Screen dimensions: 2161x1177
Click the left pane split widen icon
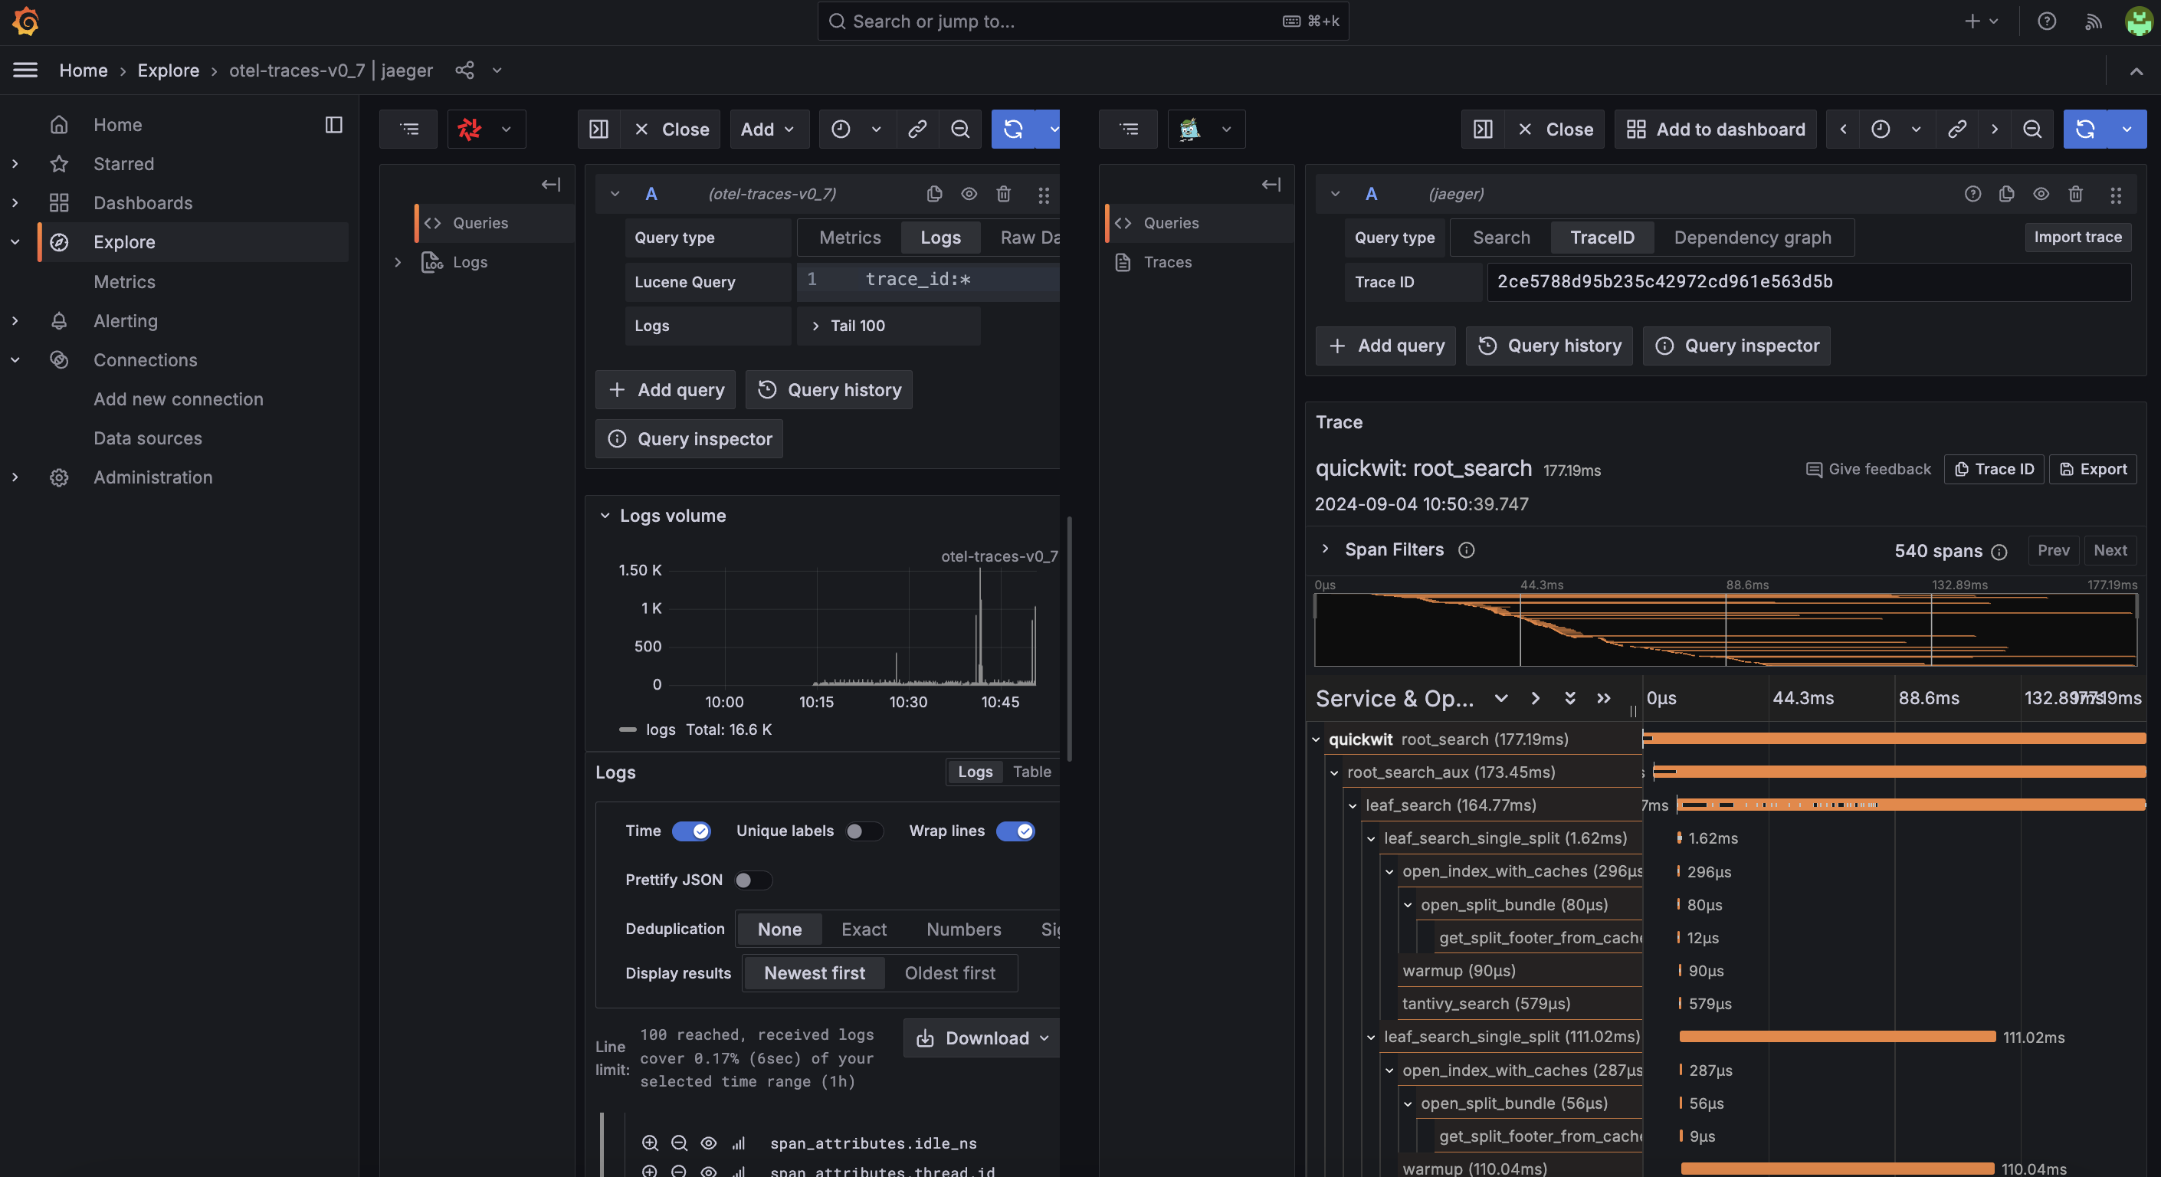tap(599, 130)
